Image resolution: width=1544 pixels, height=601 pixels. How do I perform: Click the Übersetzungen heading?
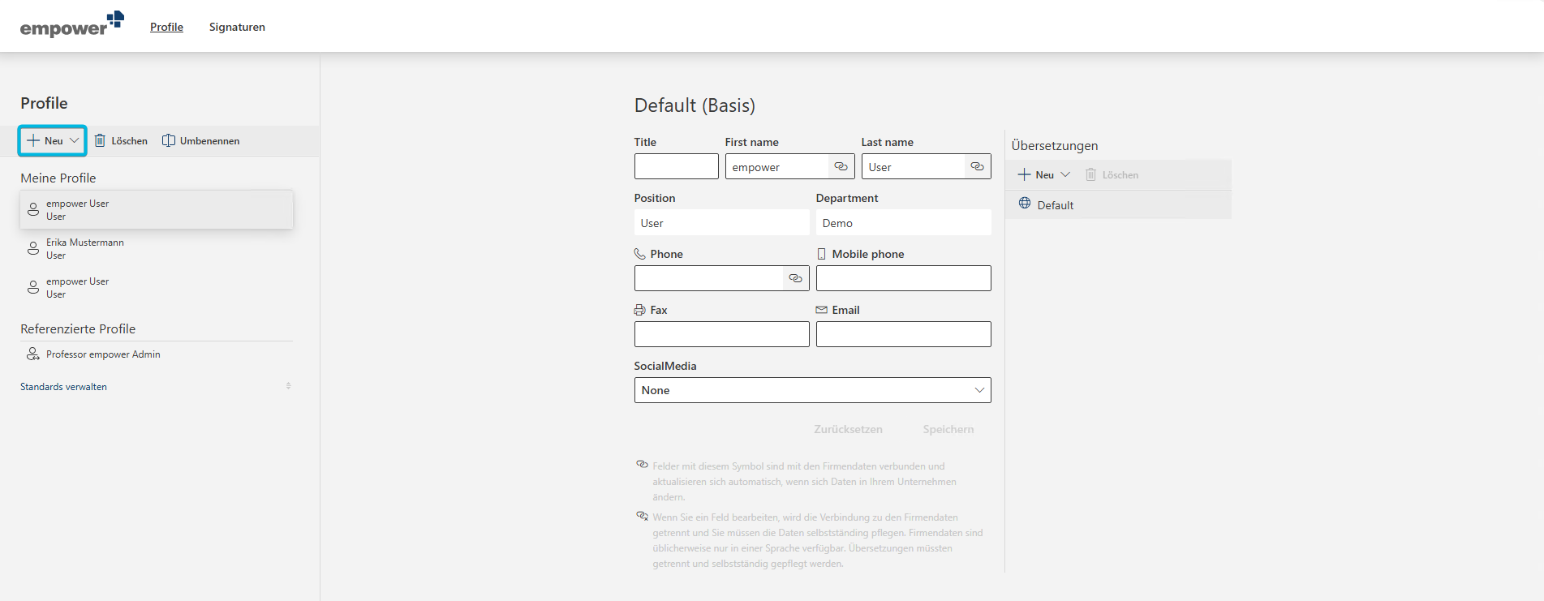(1054, 145)
